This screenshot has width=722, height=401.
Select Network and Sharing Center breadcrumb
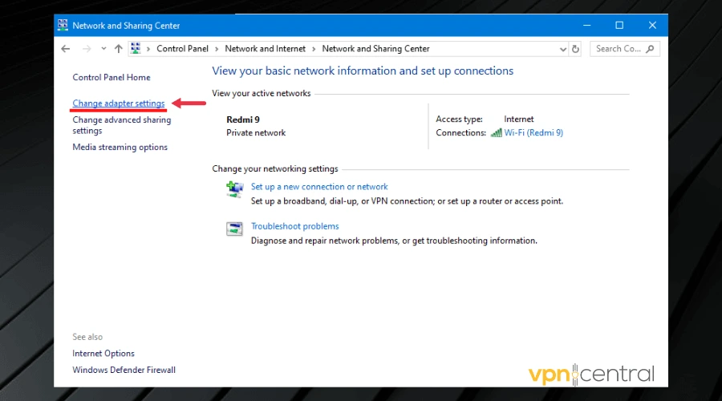tap(375, 49)
